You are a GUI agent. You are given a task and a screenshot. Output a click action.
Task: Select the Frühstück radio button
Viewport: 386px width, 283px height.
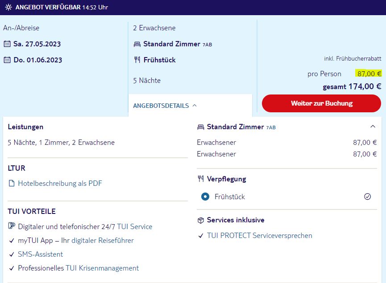(205, 197)
